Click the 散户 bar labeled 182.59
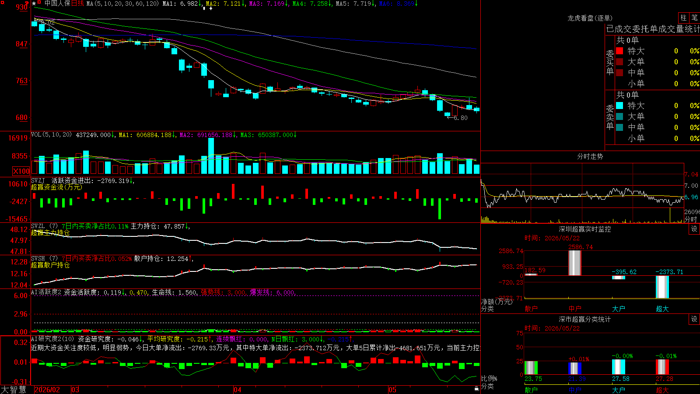This screenshot has width=700, height=394. tap(531, 274)
